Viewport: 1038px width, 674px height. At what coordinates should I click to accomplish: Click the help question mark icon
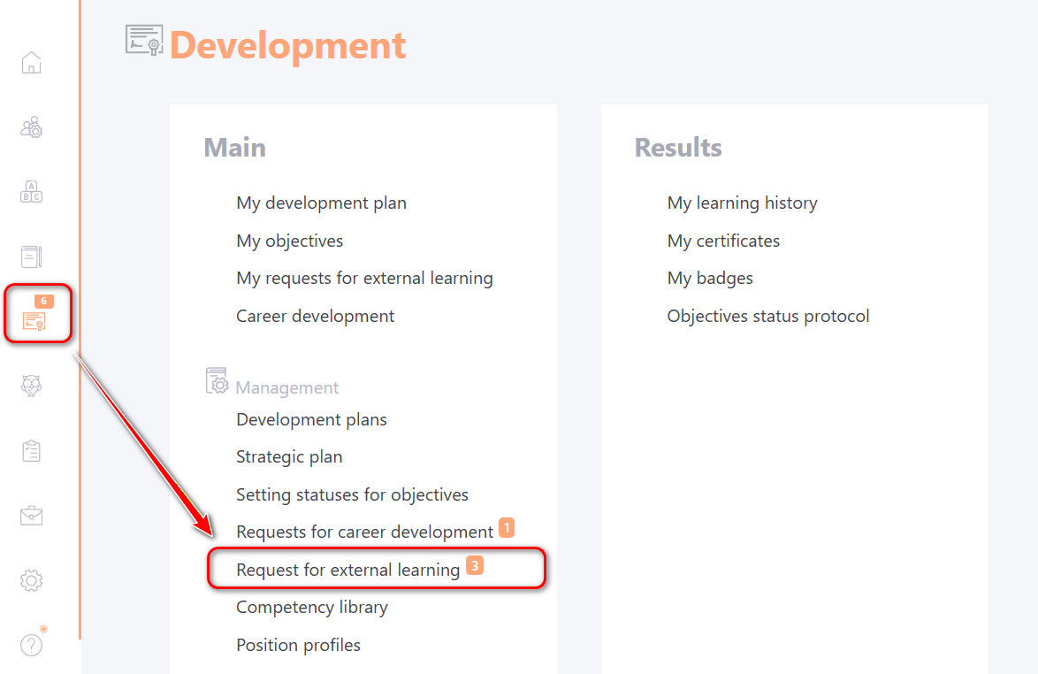tap(31, 646)
